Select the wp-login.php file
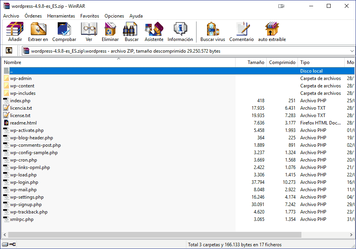Screen dimensions: 356x249 coord(24,182)
